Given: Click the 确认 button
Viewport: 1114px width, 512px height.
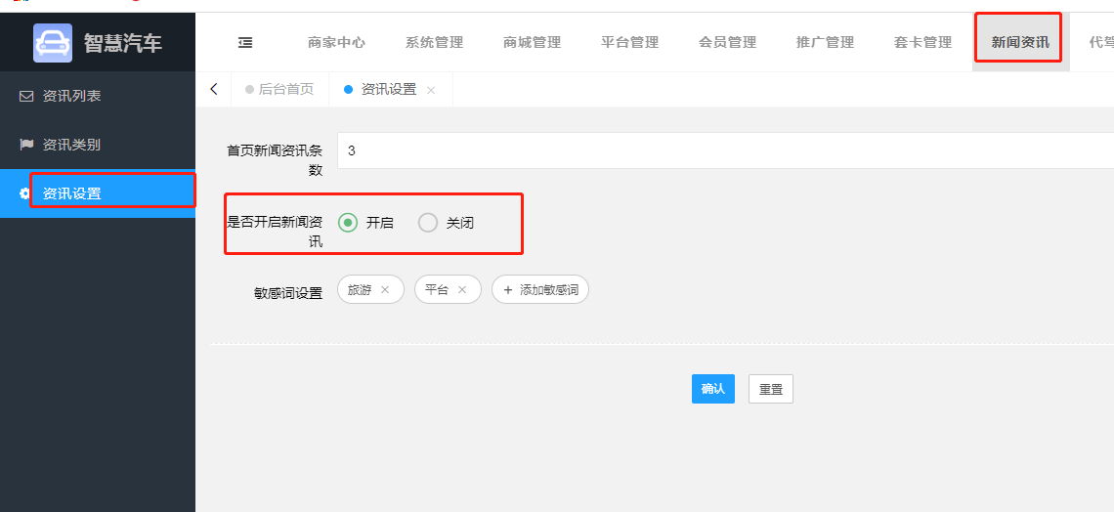Looking at the screenshot, I should [712, 389].
